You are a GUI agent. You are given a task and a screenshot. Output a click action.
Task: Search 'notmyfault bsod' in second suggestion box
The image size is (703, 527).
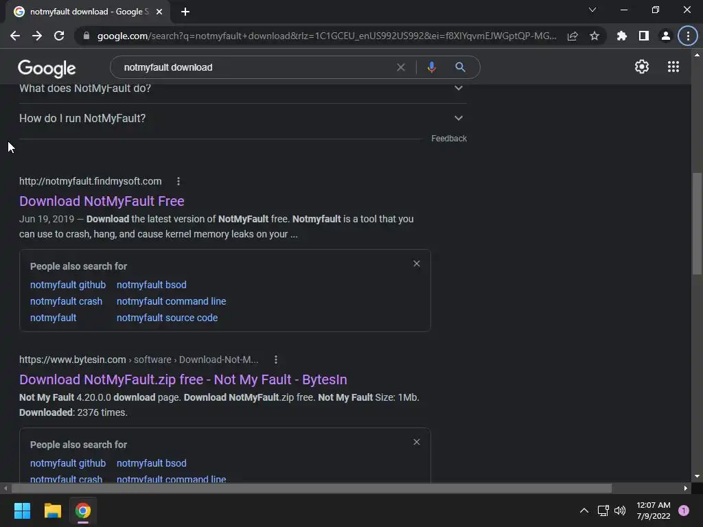click(152, 463)
